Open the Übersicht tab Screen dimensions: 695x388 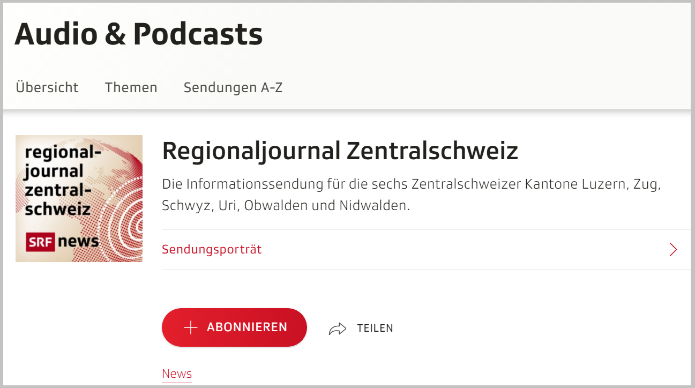47,87
